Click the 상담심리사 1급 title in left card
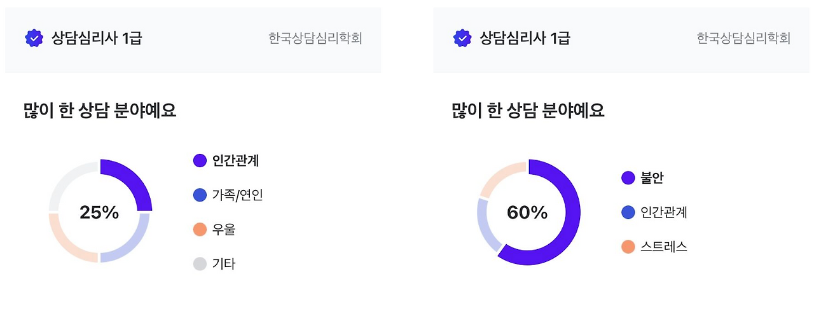Screen dimensions: 814x316 point(97,38)
